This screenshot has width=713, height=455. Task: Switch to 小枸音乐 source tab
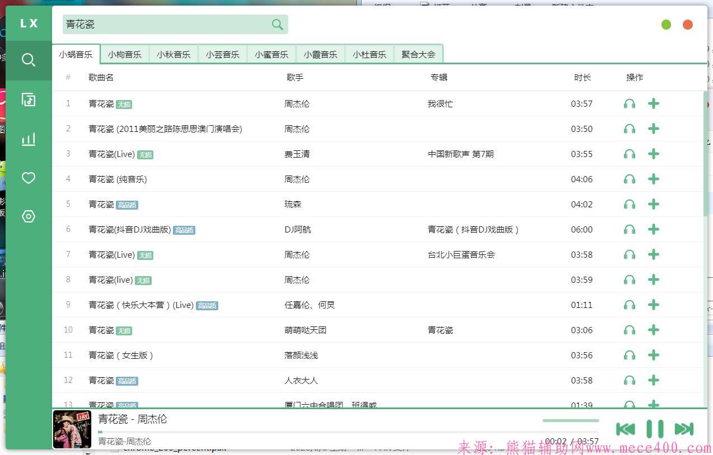click(124, 54)
